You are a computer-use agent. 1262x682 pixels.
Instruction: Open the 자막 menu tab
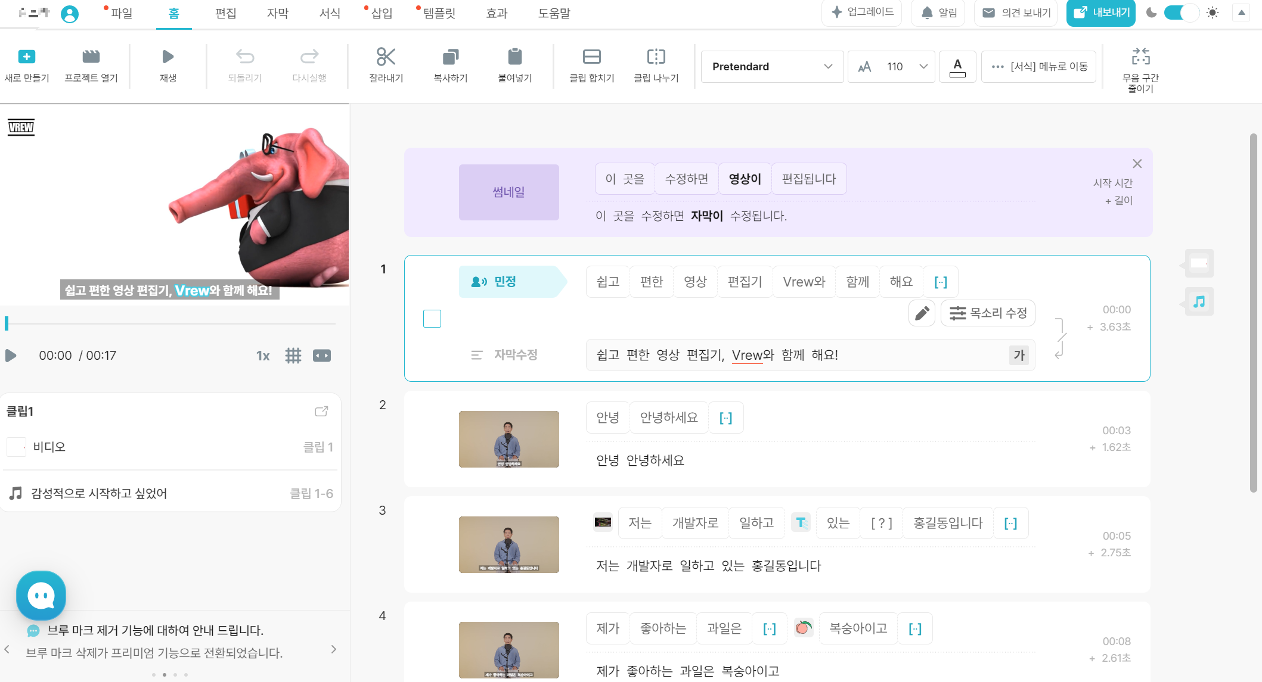pyautogui.click(x=277, y=13)
